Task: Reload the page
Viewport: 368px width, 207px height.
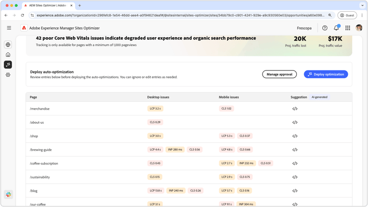Action: 22,15
